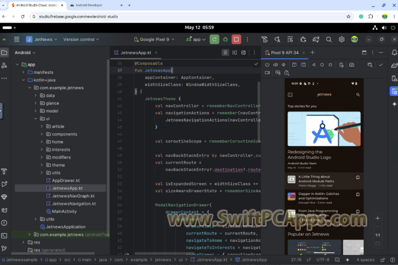Image resolution: width=398 pixels, height=265 pixels.
Task: Show more tool windows ellipsis
Action: coord(4,78)
